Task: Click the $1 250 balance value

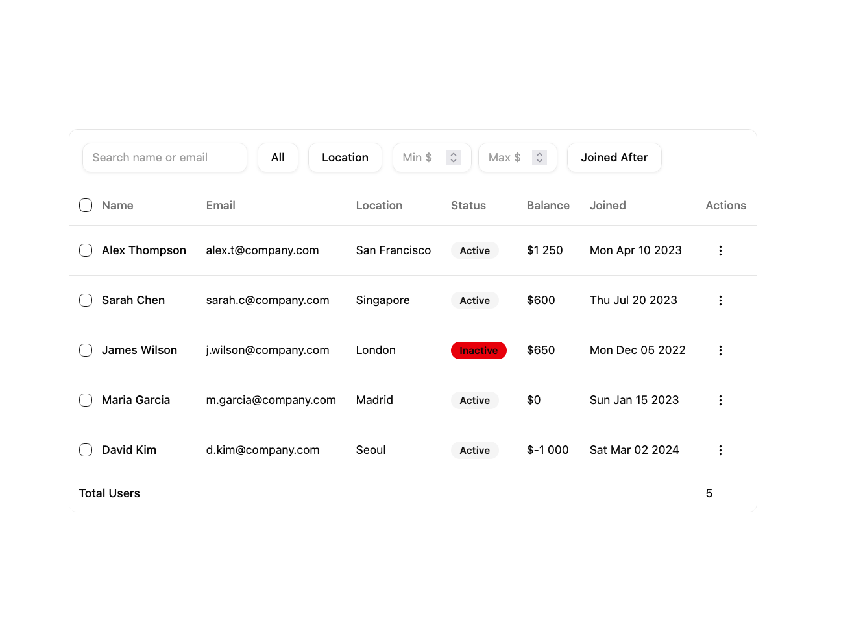Action: tap(545, 250)
